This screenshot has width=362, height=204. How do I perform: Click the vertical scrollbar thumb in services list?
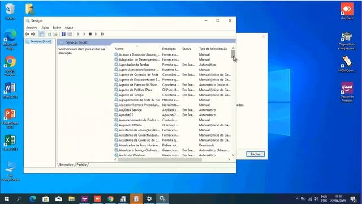(233, 54)
